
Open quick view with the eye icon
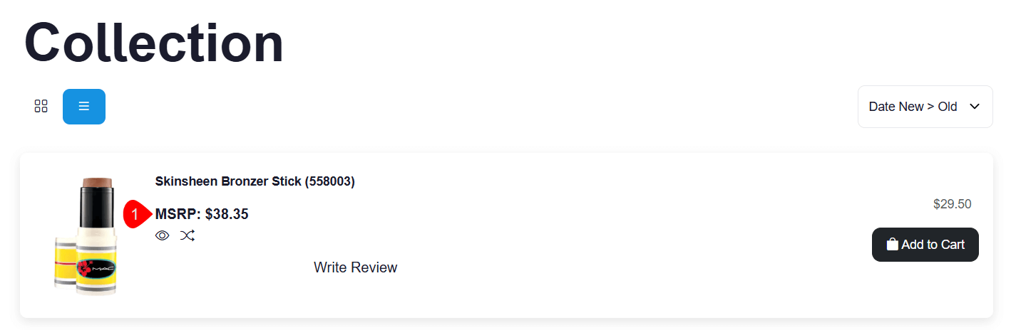tap(163, 235)
